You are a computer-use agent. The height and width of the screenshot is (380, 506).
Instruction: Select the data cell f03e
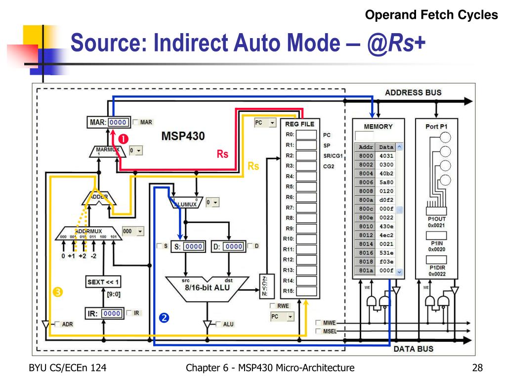click(x=386, y=262)
